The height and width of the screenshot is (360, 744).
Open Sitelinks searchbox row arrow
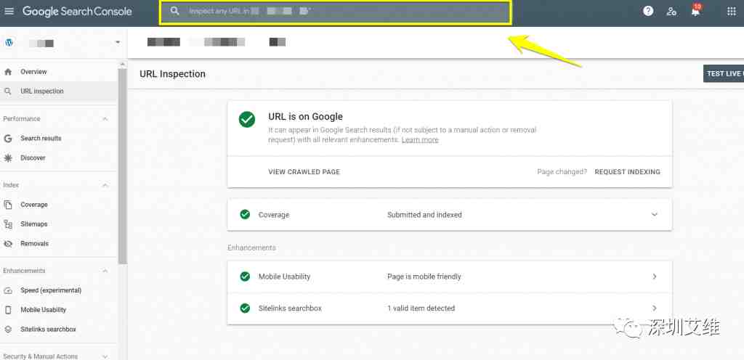655,308
